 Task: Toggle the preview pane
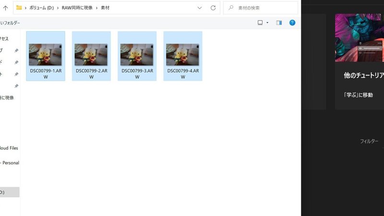[279, 23]
